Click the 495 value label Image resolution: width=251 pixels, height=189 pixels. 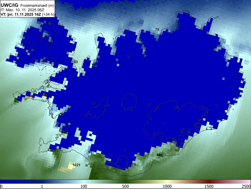click(x=64, y=132)
